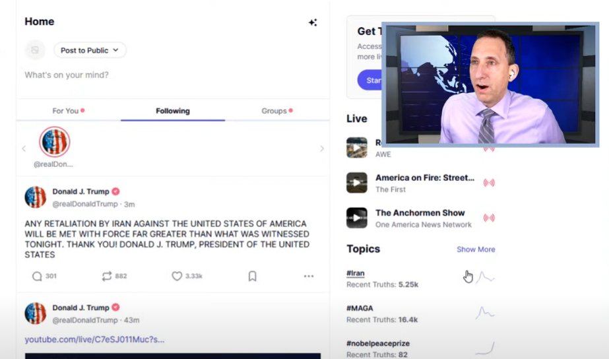The image size is (609, 359).
Task: Click the #MAGA trend graph icon
Action: pos(485,312)
